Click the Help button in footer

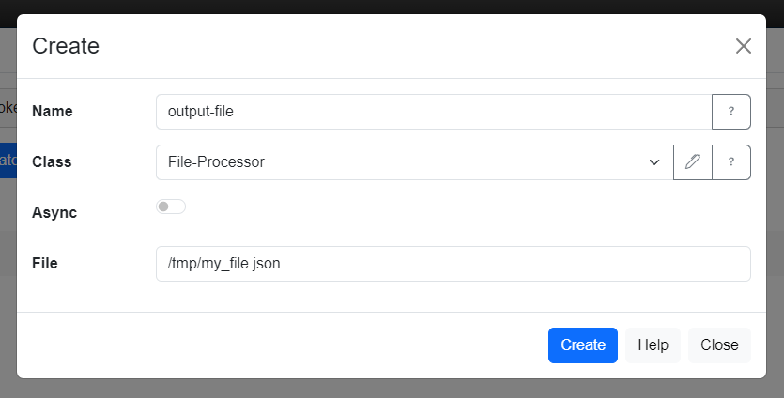(653, 344)
